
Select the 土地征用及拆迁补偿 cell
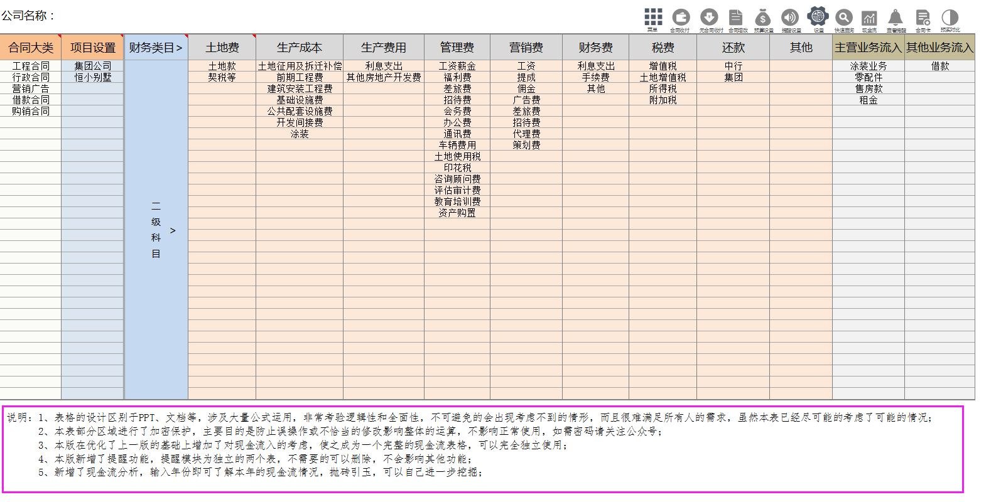point(300,66)
